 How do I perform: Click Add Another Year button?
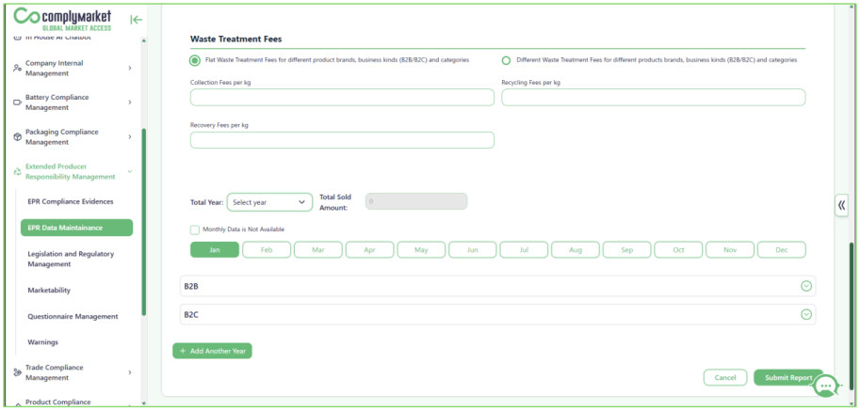coord(212,351)
